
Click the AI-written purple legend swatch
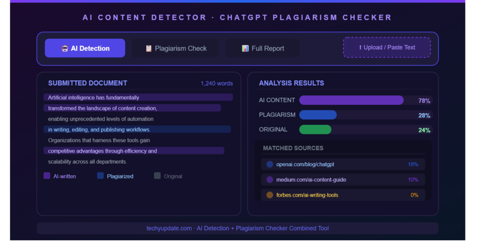pyautogui.click(x=47, y=176)
